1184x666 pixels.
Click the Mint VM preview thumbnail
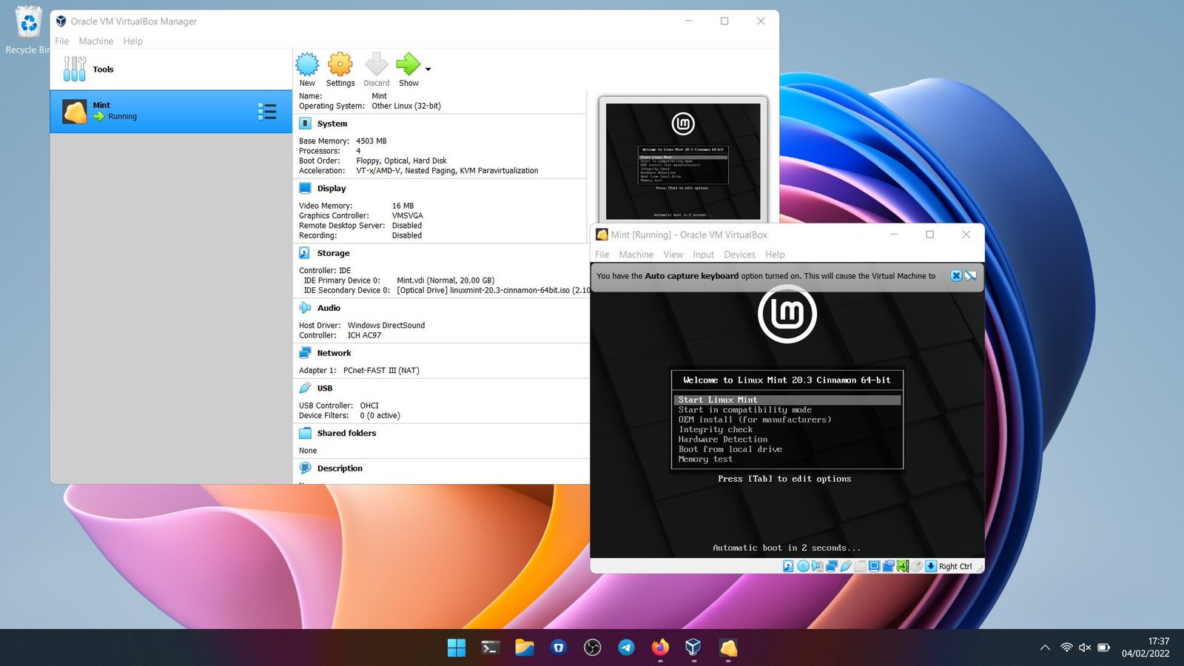(683, 161)
